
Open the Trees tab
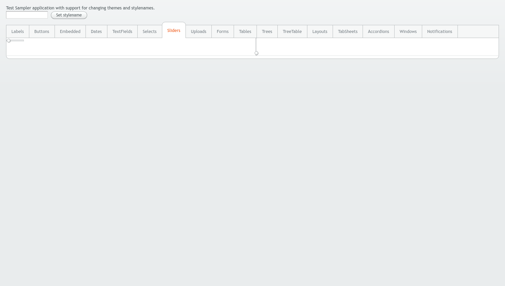click(x=267, y=32)
